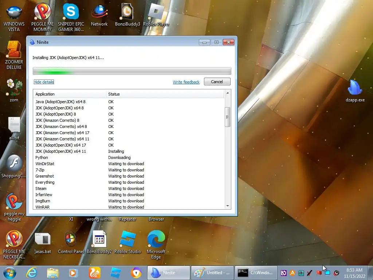Click the purple N tray icon
This screenshot has width=373, height=280.
[x=283, y=273]
